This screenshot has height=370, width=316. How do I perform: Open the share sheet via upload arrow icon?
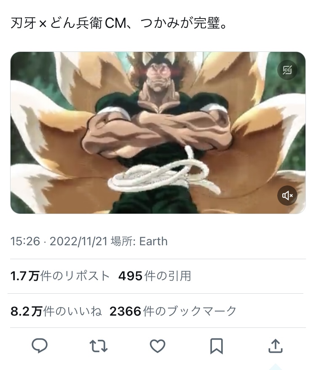tap(276, 346)
